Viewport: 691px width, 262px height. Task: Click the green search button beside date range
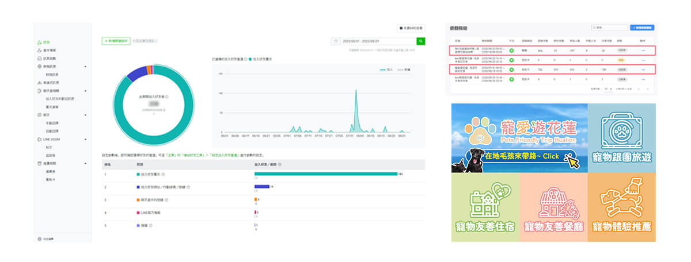pos(421,41)
